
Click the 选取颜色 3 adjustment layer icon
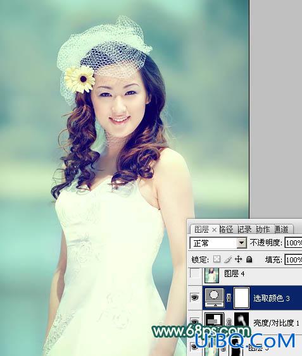[214, 298]
